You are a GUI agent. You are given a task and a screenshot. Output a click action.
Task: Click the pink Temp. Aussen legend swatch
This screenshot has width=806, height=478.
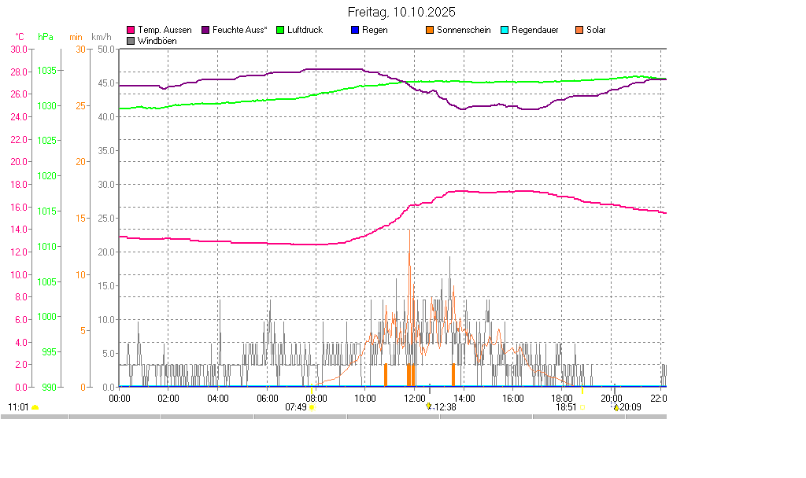pyautogui.click(x=131, y=30)
